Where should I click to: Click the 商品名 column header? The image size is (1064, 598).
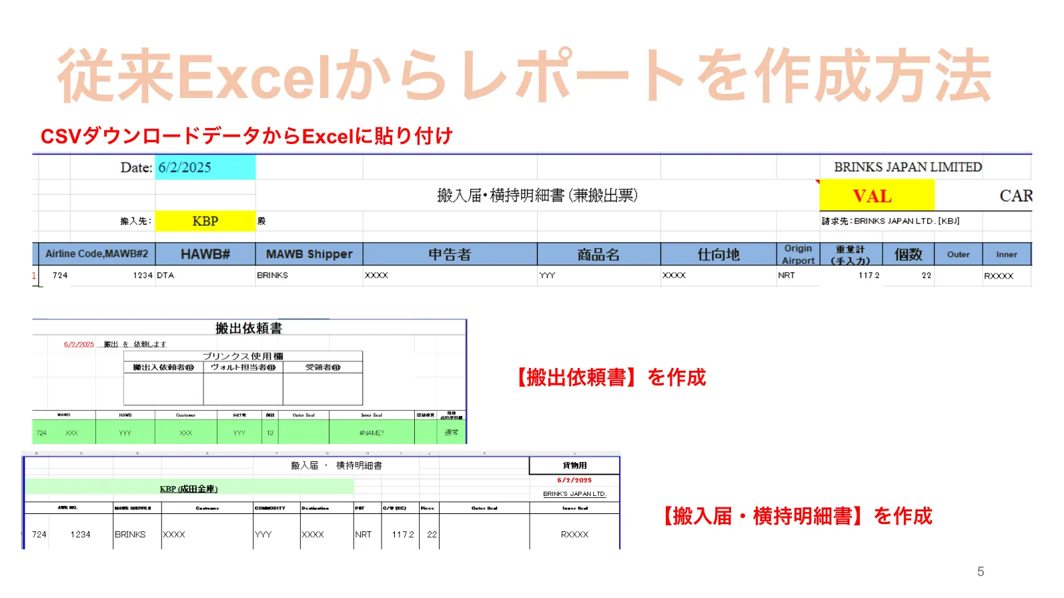pyautogui.click(x=598, y=254)
